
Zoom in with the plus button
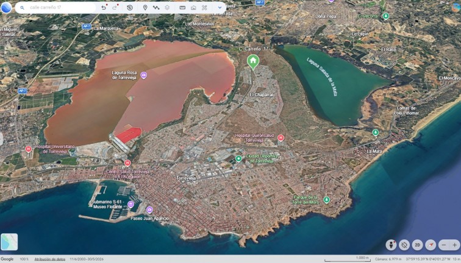[x=454, y=245]
